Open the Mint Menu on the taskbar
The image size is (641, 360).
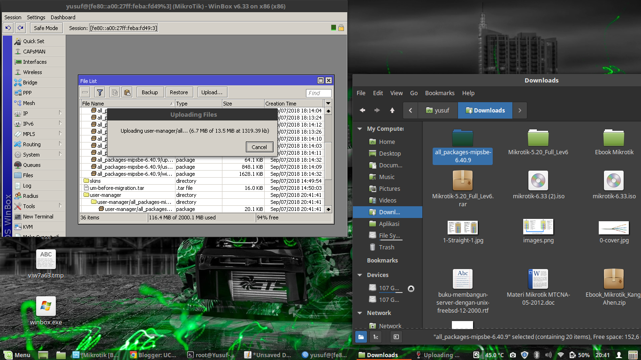point(17,355)
